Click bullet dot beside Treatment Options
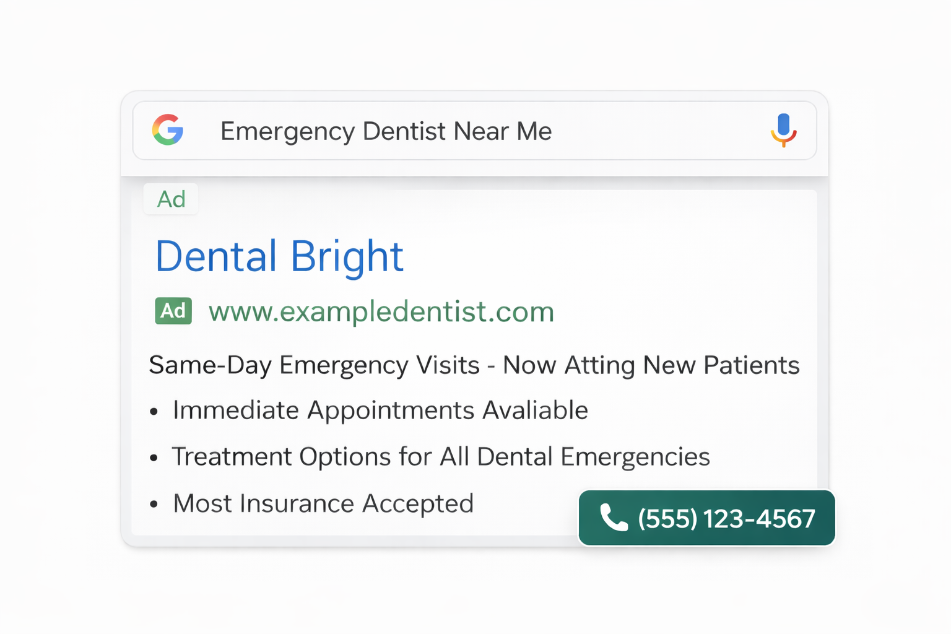This screenshot has width=951, height=634. coord(154,458)
